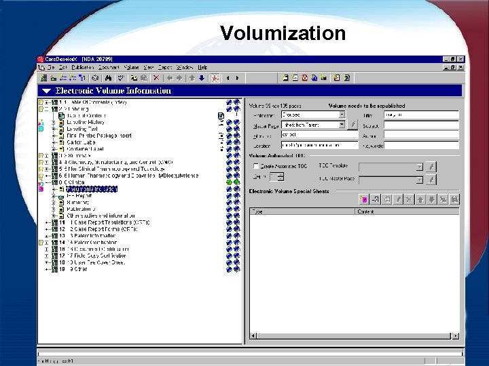Expand the Carton Label tree node
Image resolution: width=489 pixels, height=366 pixels.
point(54,142)
